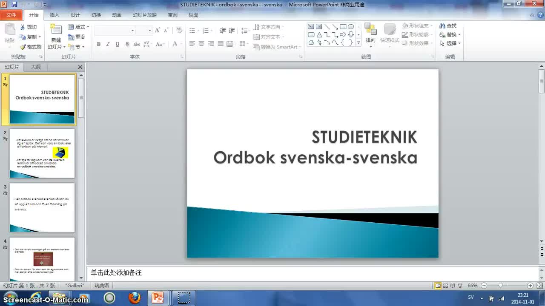The width and height of the screenshot is (545, 306).
Task: Open the font size combo box arrow
Action: 149,30
